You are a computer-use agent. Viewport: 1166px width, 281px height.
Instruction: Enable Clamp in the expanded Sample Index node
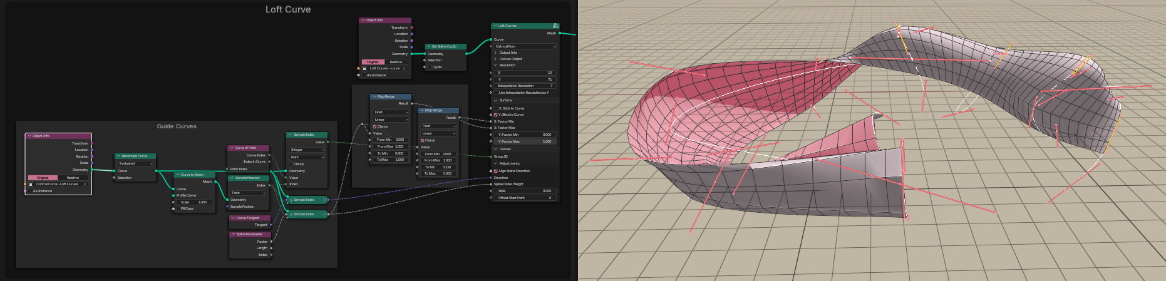(x=291, y=164)
